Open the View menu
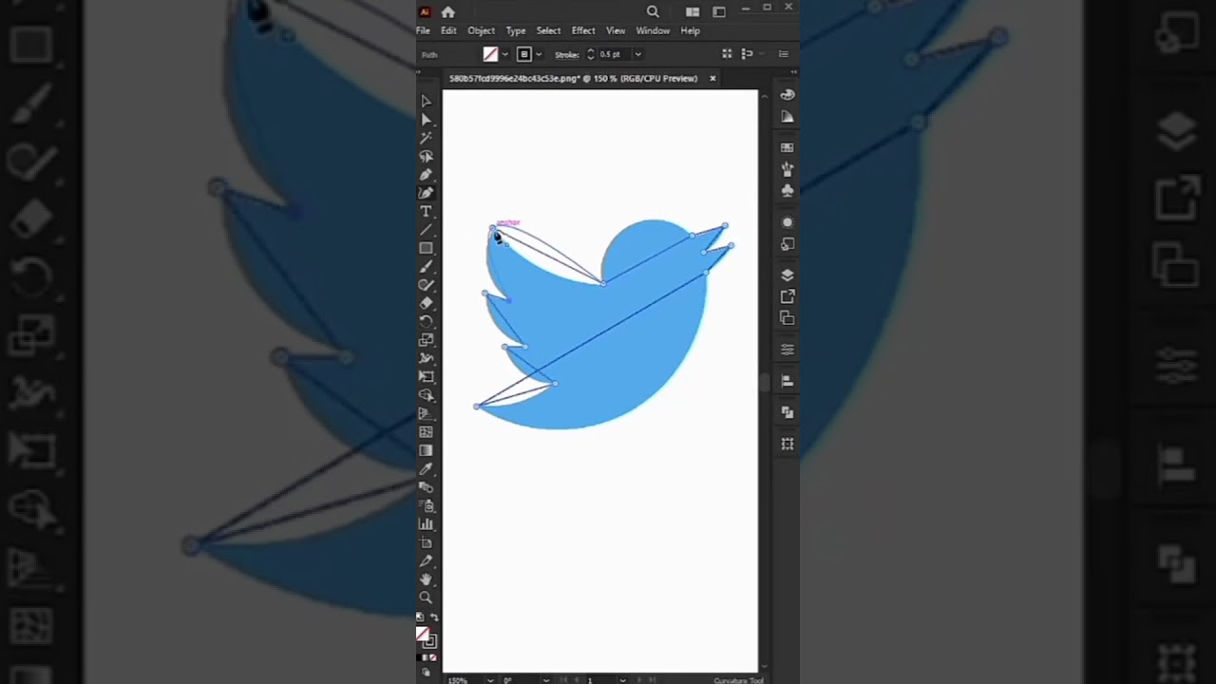This screenshot has width=1216, height=684. [x=616, y=30]
